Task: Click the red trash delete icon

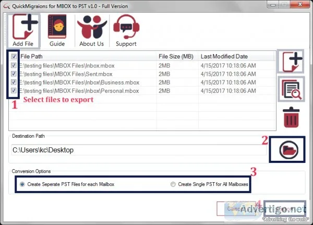Action: point(291,117)
